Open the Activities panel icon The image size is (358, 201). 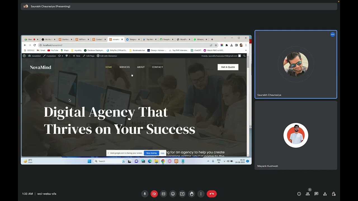click(x=325, y=194)
